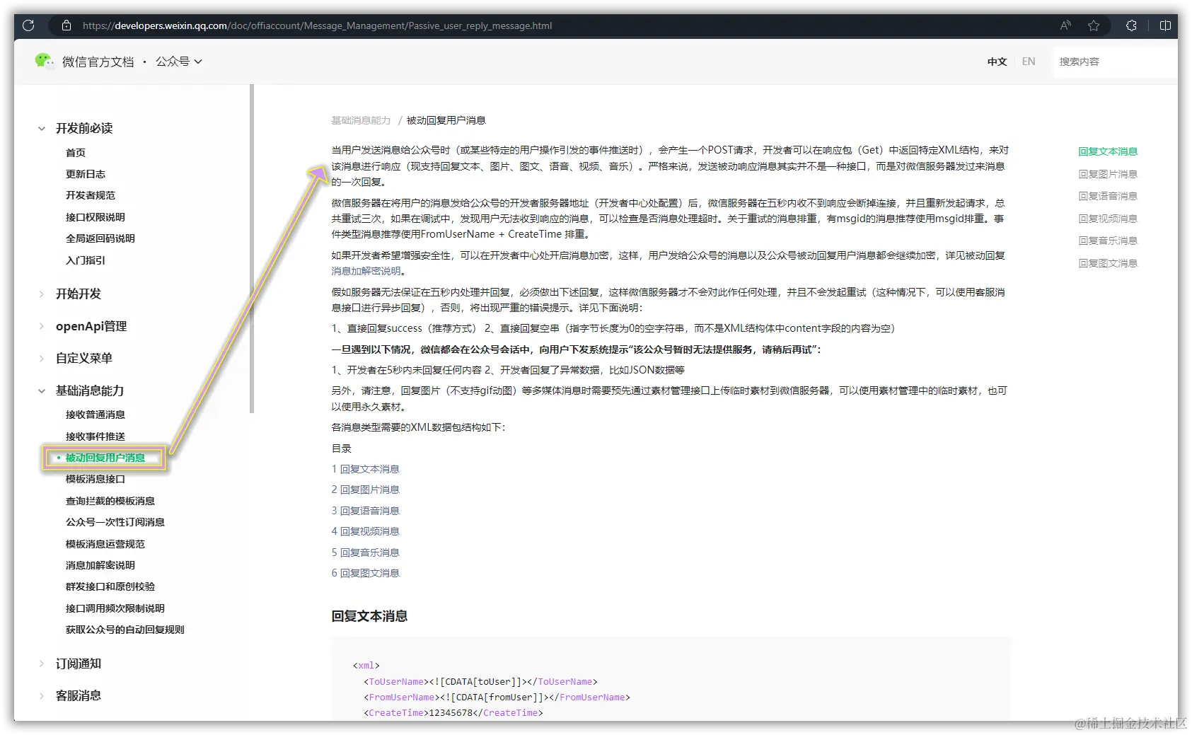The width and height of the screenshot is (1192, 735).
Task: View site information via the lock icon
Action: (66, 25)
